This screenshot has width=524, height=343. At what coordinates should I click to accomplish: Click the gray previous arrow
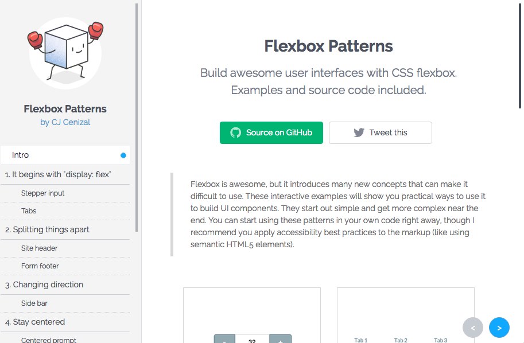[x=473, y=328]
